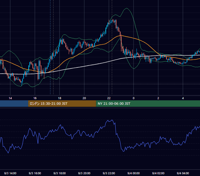Click the upper Bollinger band peak after 23:00
This screenshot has height=176, width=200.
[x=126, y=8]
